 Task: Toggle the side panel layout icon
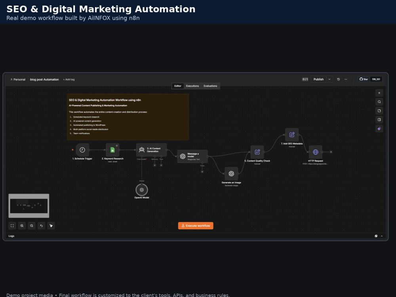tap(379, 120)
